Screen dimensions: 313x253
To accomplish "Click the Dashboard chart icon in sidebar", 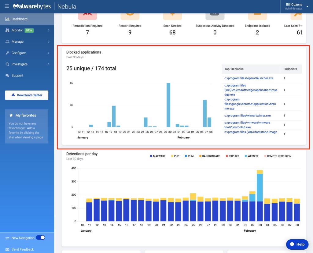I will pos(7,19).
